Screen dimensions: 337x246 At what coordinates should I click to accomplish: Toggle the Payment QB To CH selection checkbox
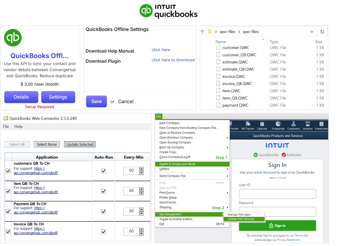(8, 211)
